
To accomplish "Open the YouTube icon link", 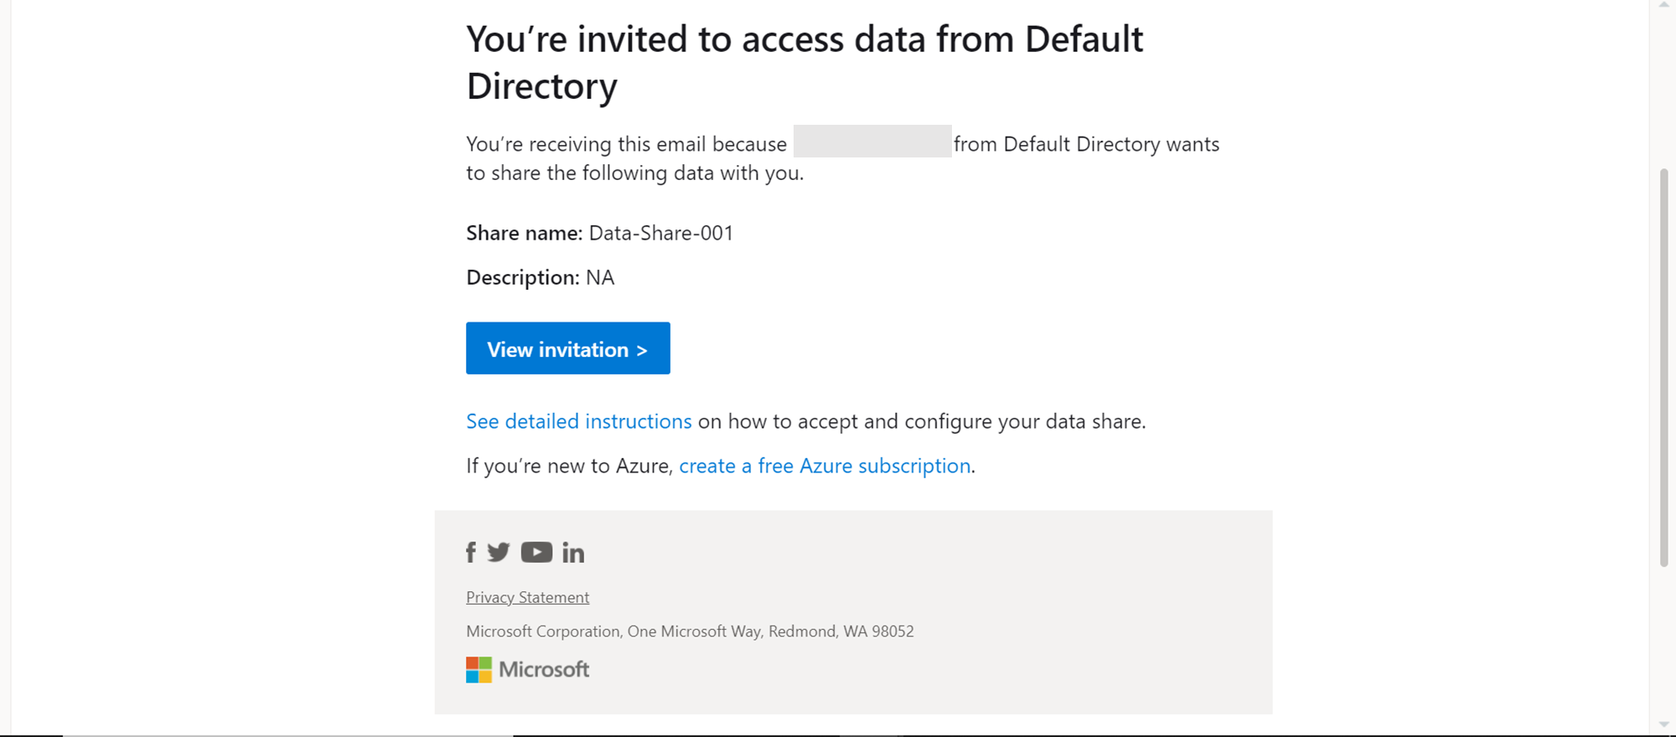I will click(536, 553).
